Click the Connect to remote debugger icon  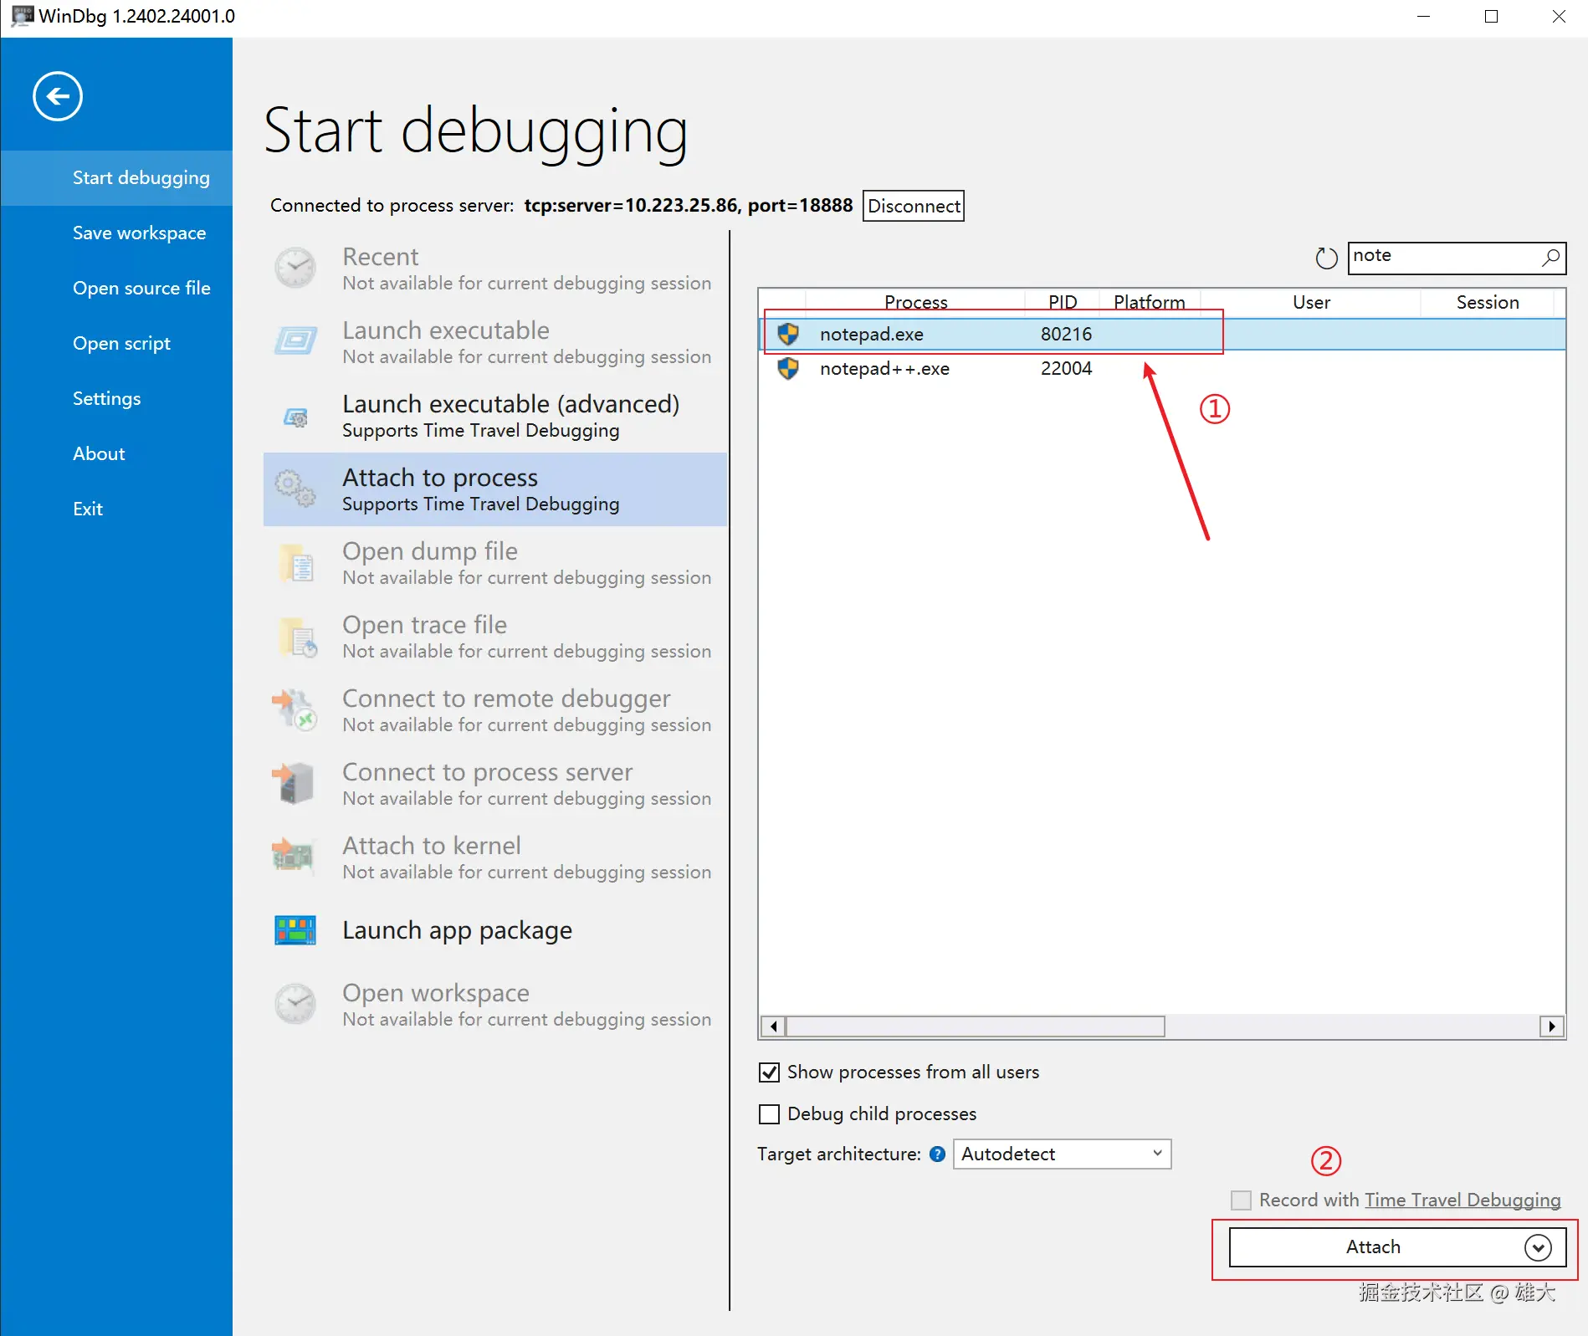click(295, 709)
